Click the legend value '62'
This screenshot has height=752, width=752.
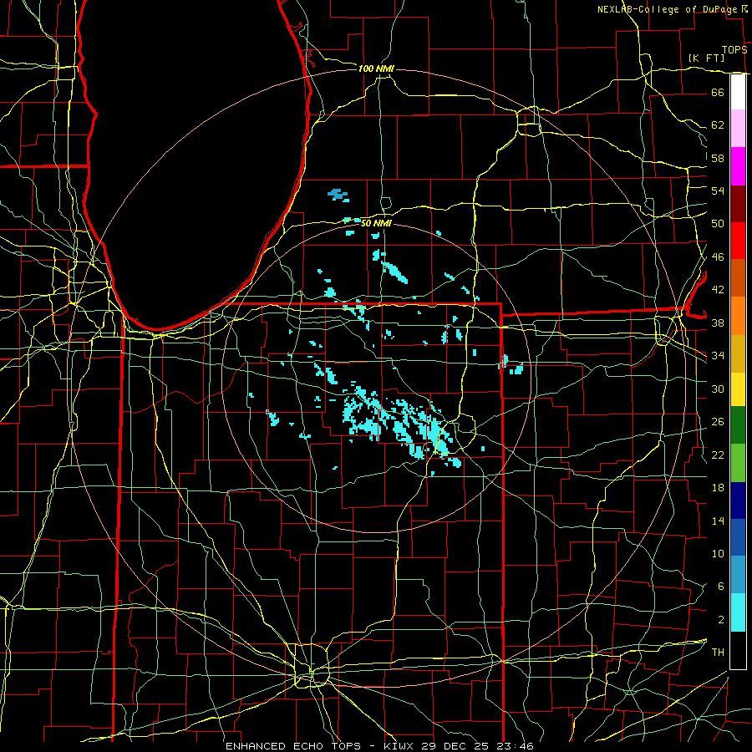click(x=718, y=125)
